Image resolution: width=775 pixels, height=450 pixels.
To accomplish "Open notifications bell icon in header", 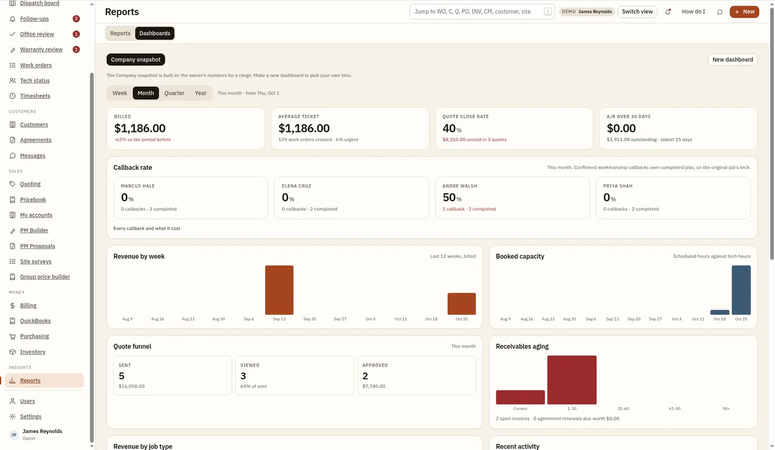I will pyautogui.click(x=668, y=12).
